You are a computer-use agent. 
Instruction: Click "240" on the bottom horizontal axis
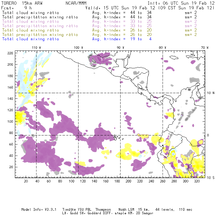coord(151,181)
